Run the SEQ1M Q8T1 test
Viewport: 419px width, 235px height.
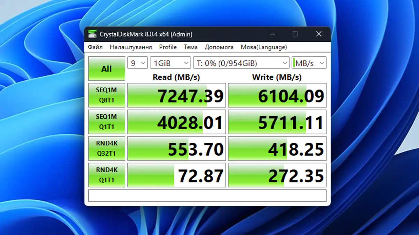(106, 95)
